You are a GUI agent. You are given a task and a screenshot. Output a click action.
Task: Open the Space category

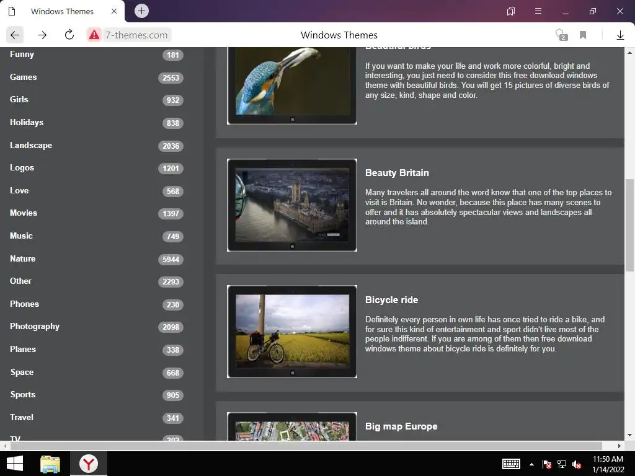(22, 372)
